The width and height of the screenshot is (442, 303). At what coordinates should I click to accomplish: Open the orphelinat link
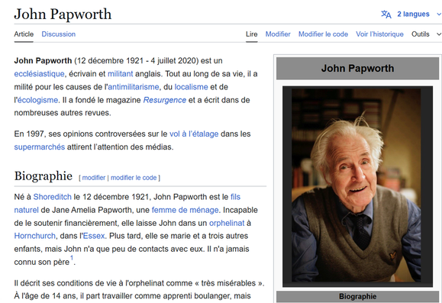pos(227,223)
